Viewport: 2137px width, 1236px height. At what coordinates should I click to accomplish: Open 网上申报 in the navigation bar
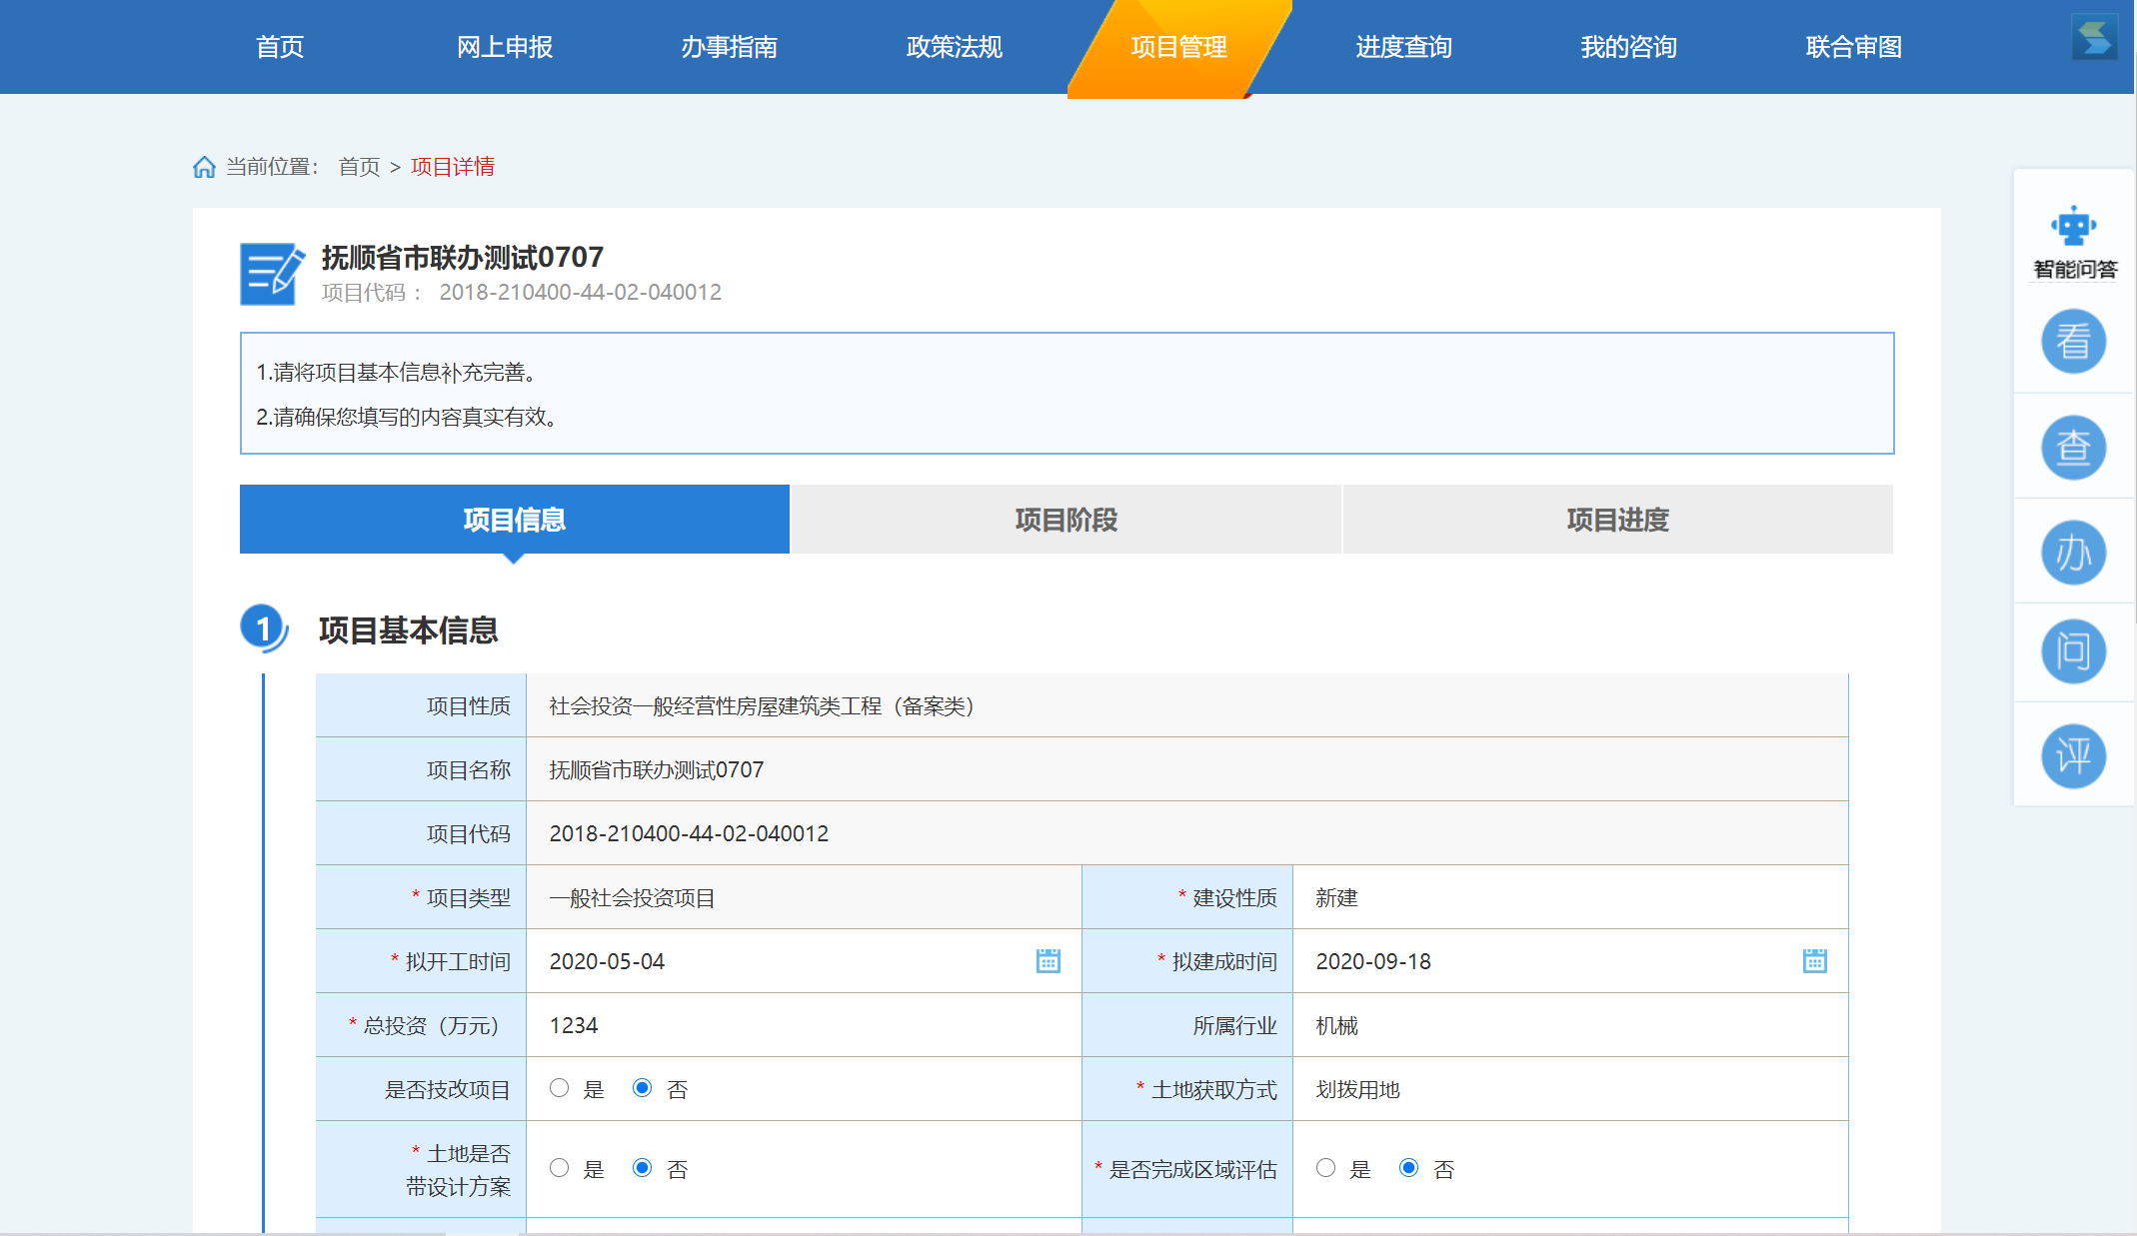[x=505, y=47]
